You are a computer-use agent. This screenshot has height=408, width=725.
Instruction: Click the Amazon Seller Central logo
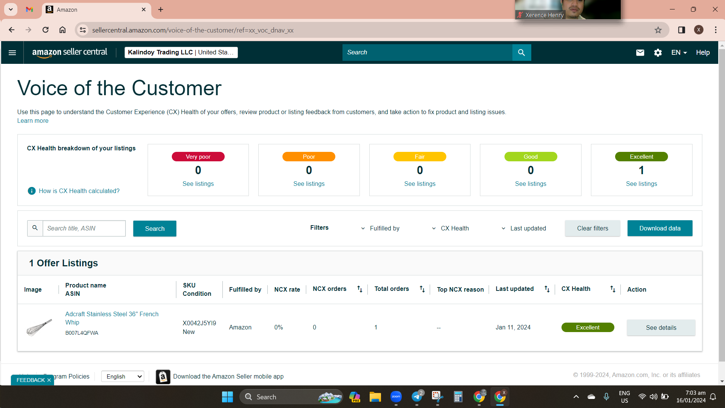point(69,53)
